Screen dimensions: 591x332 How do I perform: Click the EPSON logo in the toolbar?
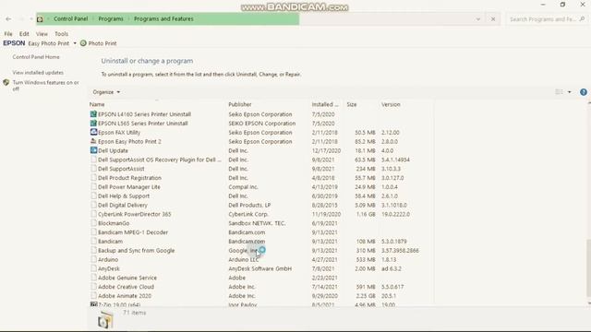[x=14, y=43]
